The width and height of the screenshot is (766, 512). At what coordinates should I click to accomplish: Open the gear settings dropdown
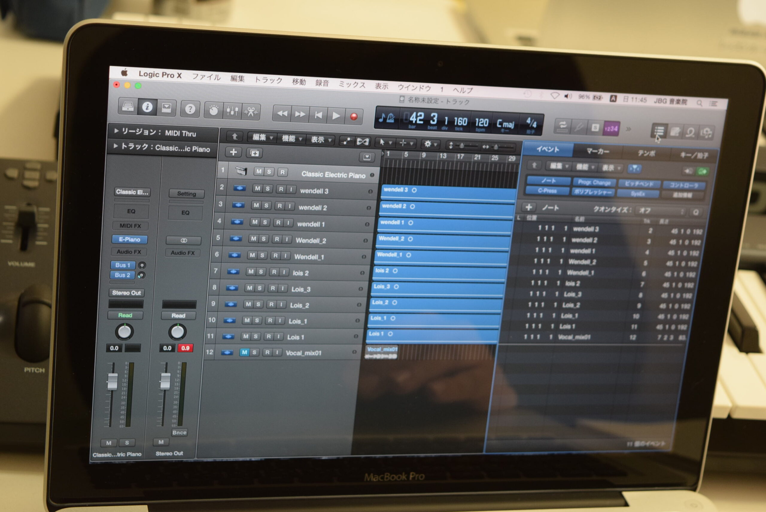(430, 144)
